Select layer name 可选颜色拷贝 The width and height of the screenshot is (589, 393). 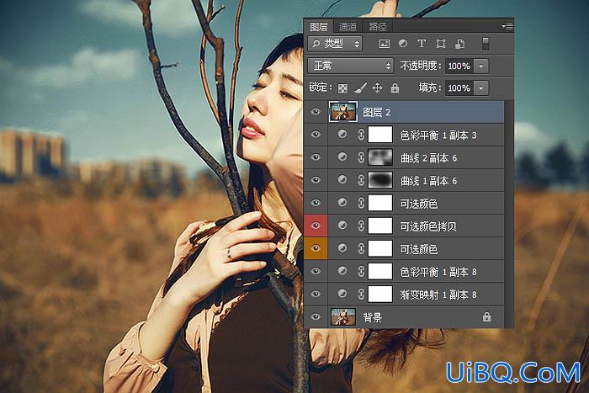coord(428,226)
